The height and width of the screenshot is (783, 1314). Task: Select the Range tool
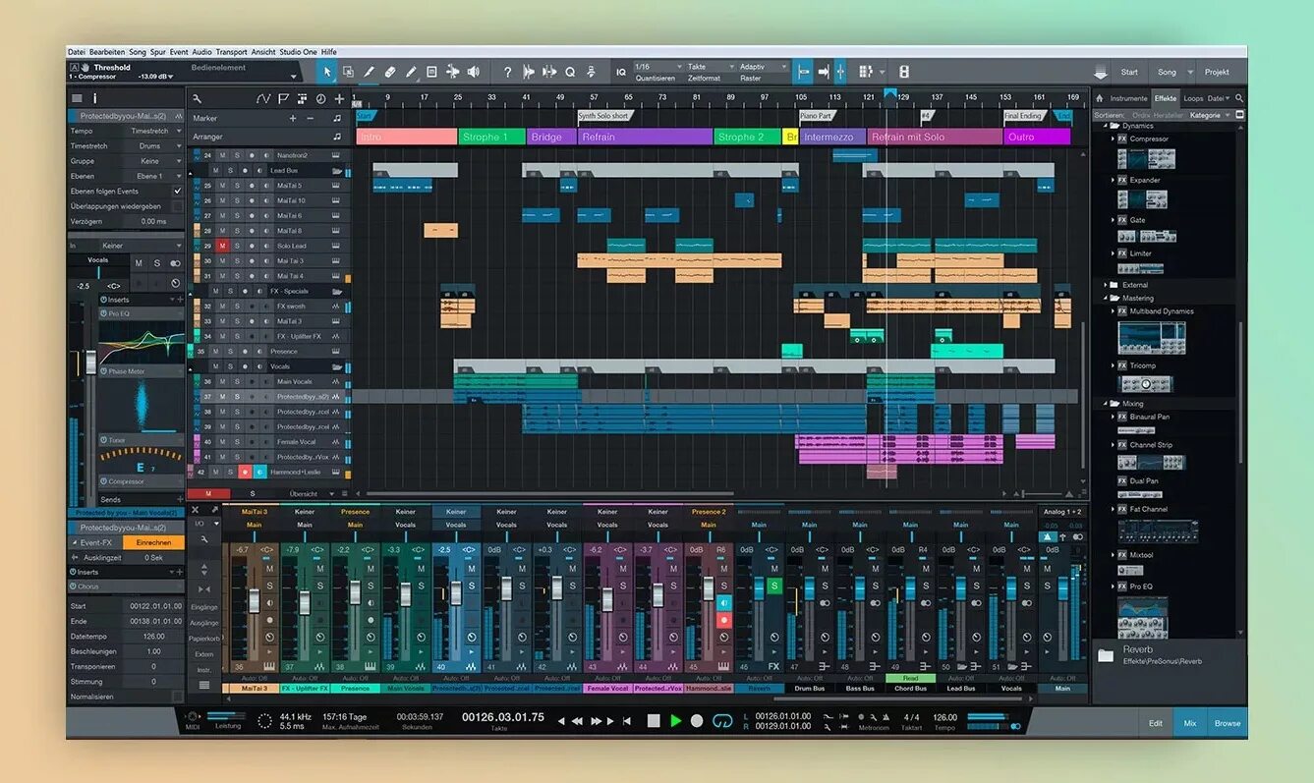point(348,72)
